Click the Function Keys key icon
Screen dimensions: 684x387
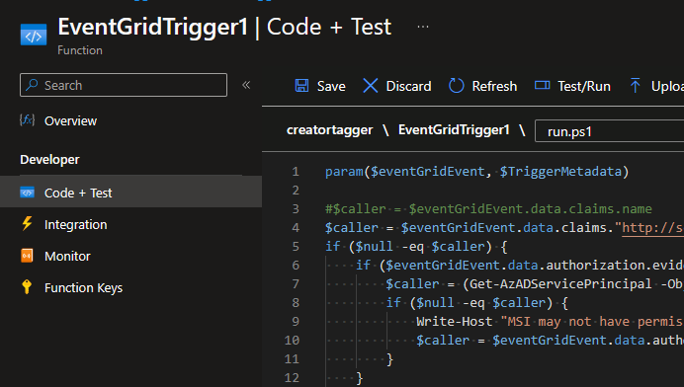pyautogui.click(x=27, y=286)
